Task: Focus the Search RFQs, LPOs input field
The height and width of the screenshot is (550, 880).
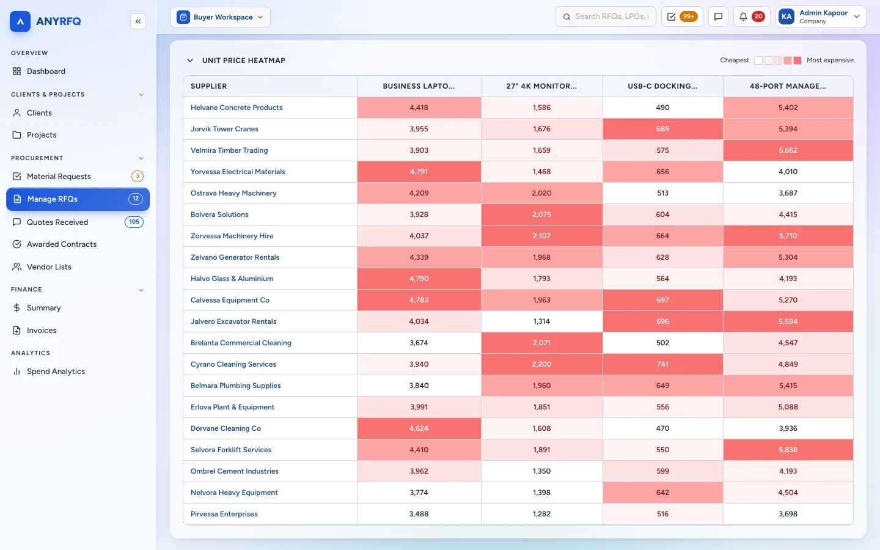Action: pos(605,16)
